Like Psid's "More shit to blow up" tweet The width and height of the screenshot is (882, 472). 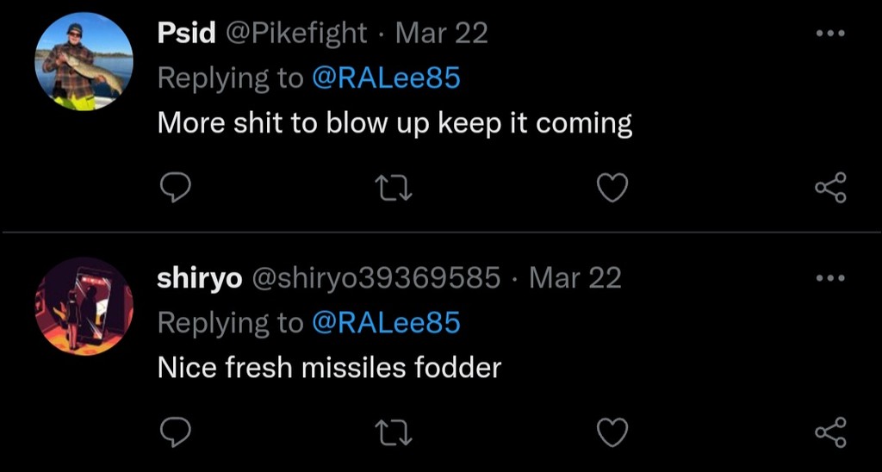coord(612,187)
